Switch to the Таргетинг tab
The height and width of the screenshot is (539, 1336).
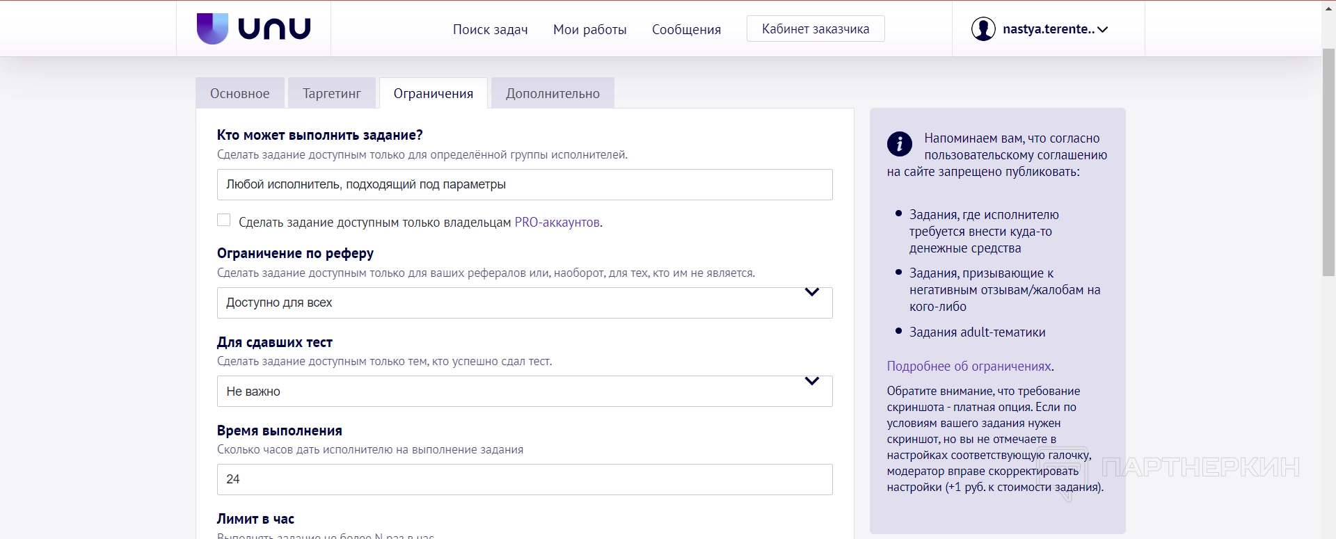pos(331,94)
